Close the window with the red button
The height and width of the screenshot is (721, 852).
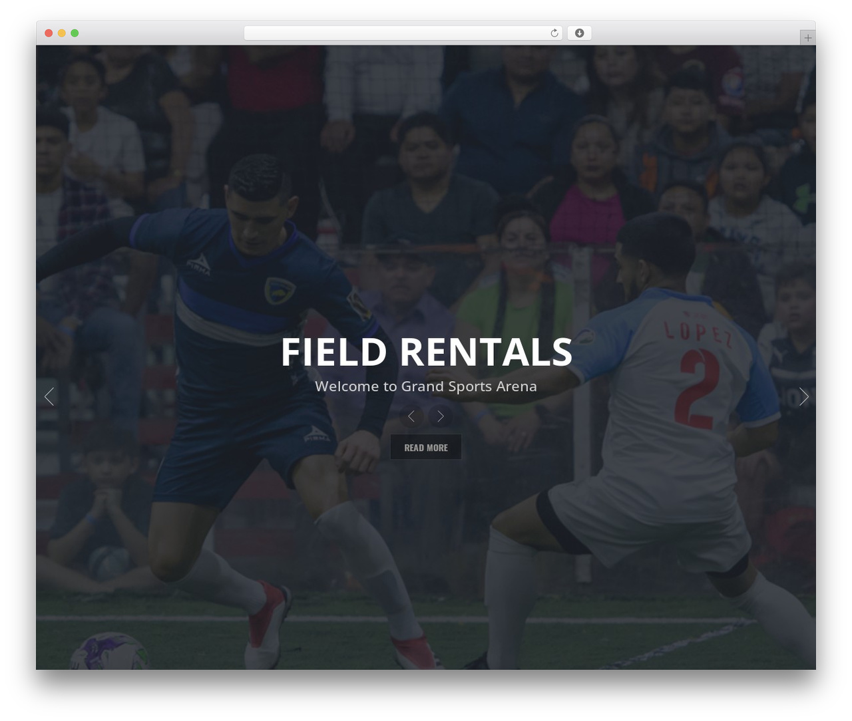[x=49, y=33]
